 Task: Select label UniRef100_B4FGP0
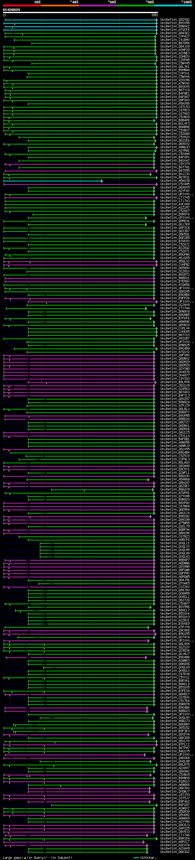(x=175, y=157)
